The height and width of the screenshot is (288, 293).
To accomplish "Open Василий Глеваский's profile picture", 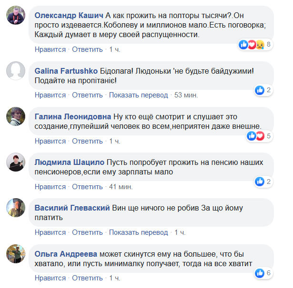I will 16,208.
